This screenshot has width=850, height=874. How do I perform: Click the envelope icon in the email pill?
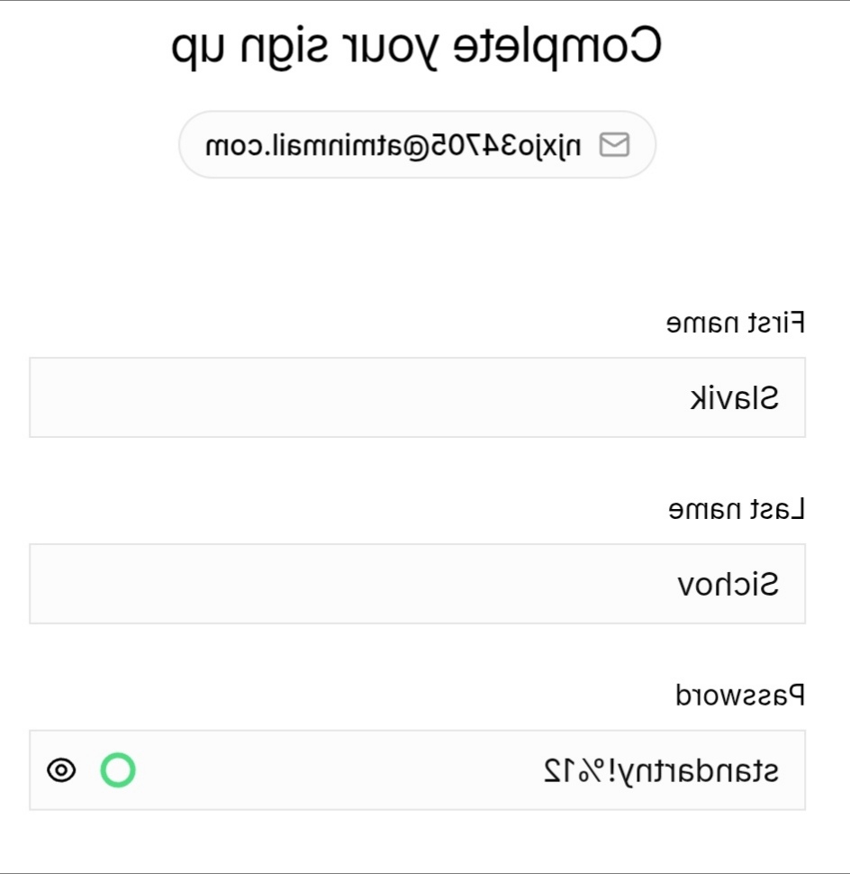[614, 144]
